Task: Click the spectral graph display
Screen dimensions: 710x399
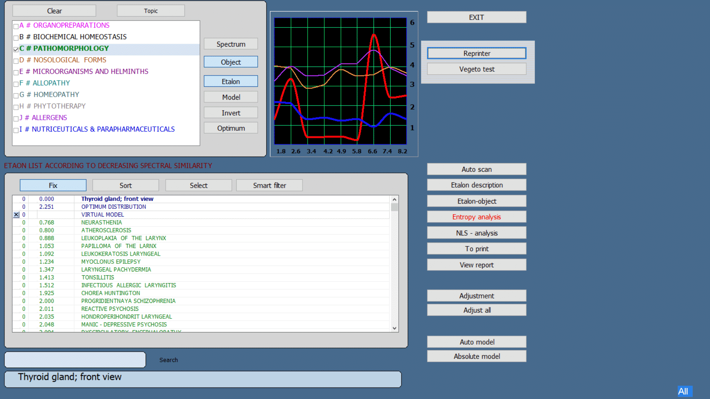Action: point(340,81)
